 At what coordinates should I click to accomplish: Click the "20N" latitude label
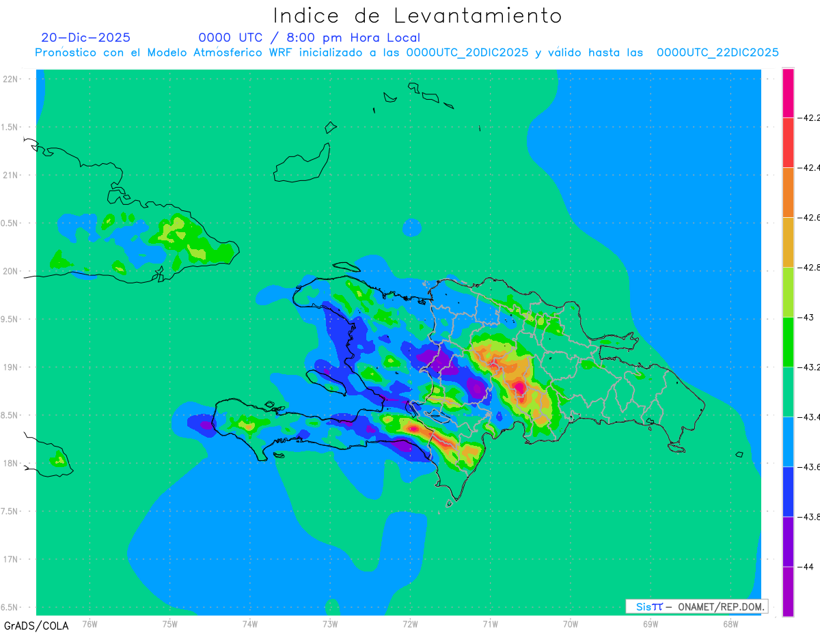click(x=11, y=271)
